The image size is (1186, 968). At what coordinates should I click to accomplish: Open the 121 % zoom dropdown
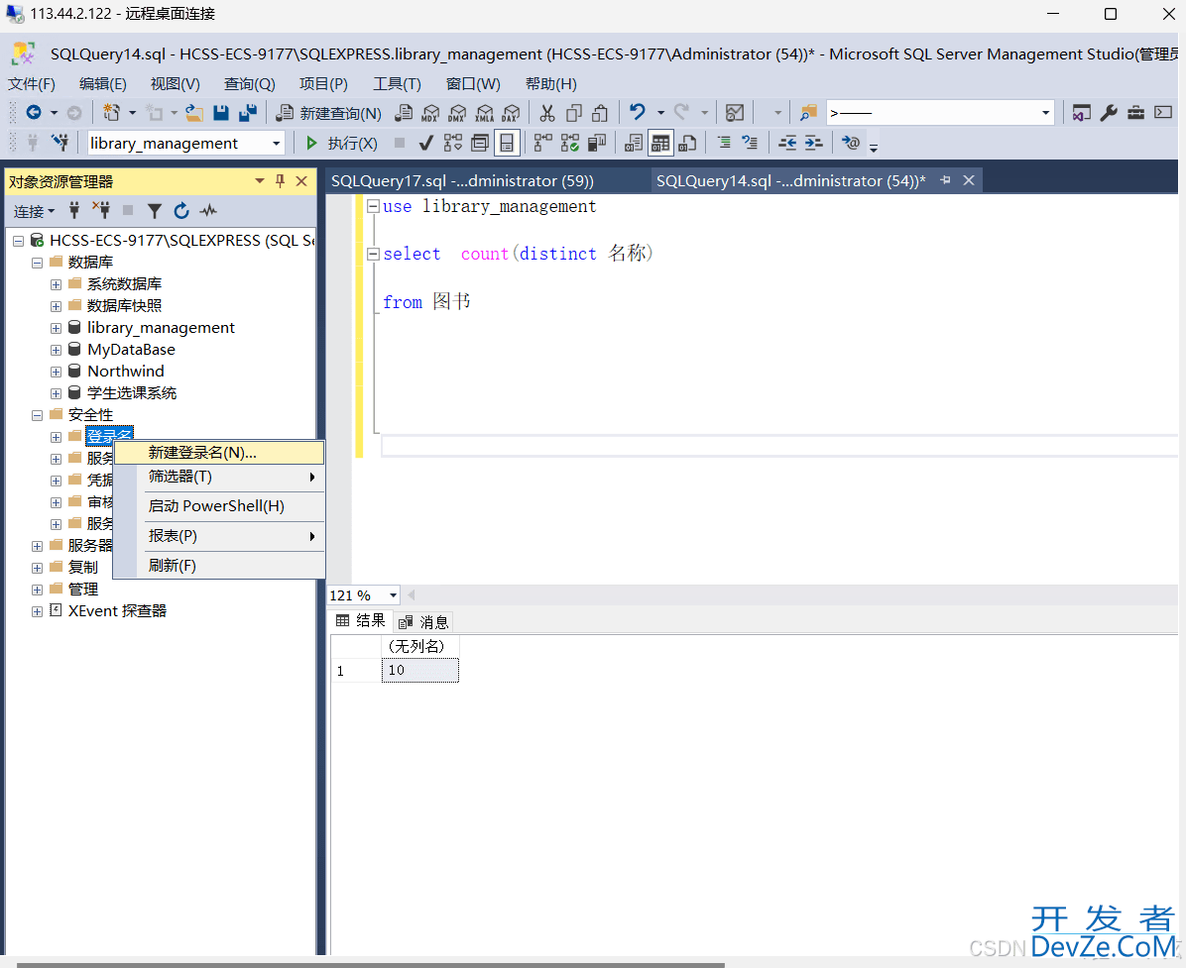(x=393, y=595)
